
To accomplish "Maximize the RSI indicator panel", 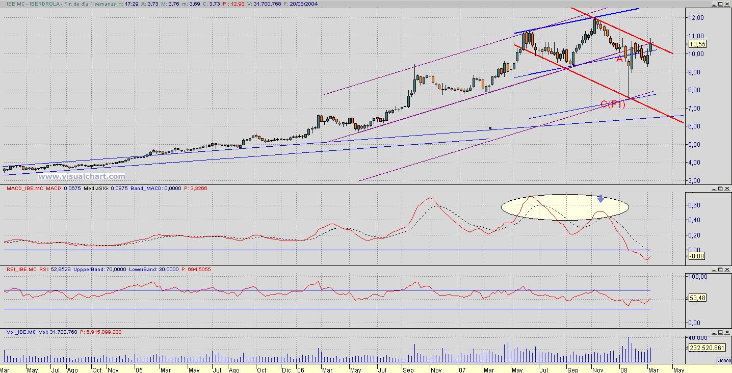I will pyautogui.click(x=721, y=269).
